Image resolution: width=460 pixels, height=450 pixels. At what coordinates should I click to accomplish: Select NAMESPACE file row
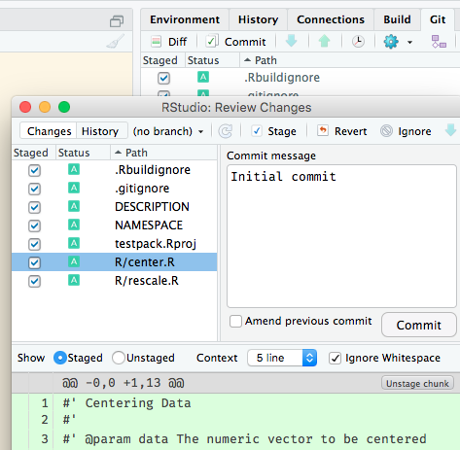114,225
